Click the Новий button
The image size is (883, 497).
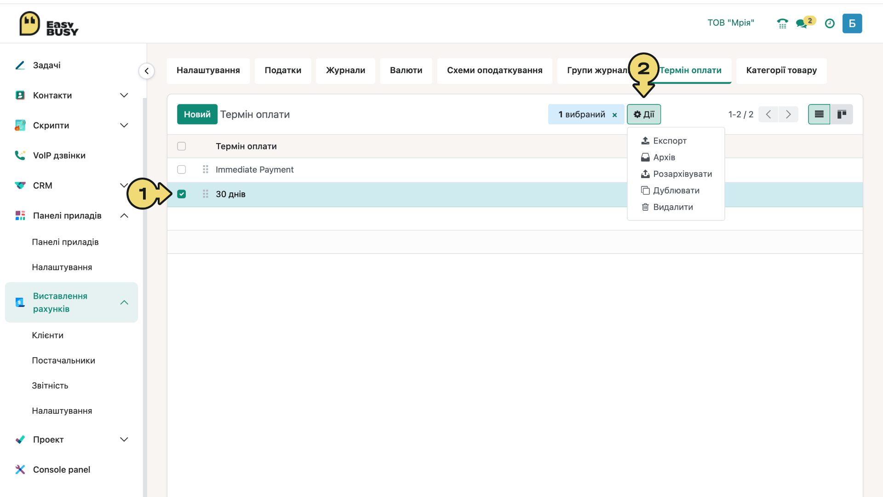[197, 114]
